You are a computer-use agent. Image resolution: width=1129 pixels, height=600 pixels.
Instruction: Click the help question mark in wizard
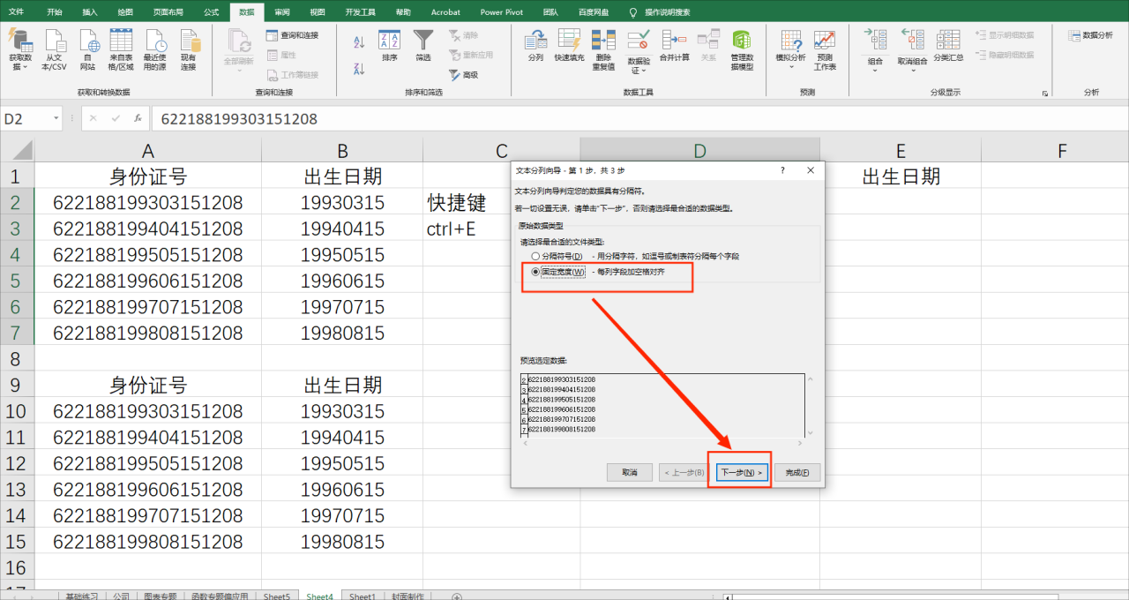782,170
